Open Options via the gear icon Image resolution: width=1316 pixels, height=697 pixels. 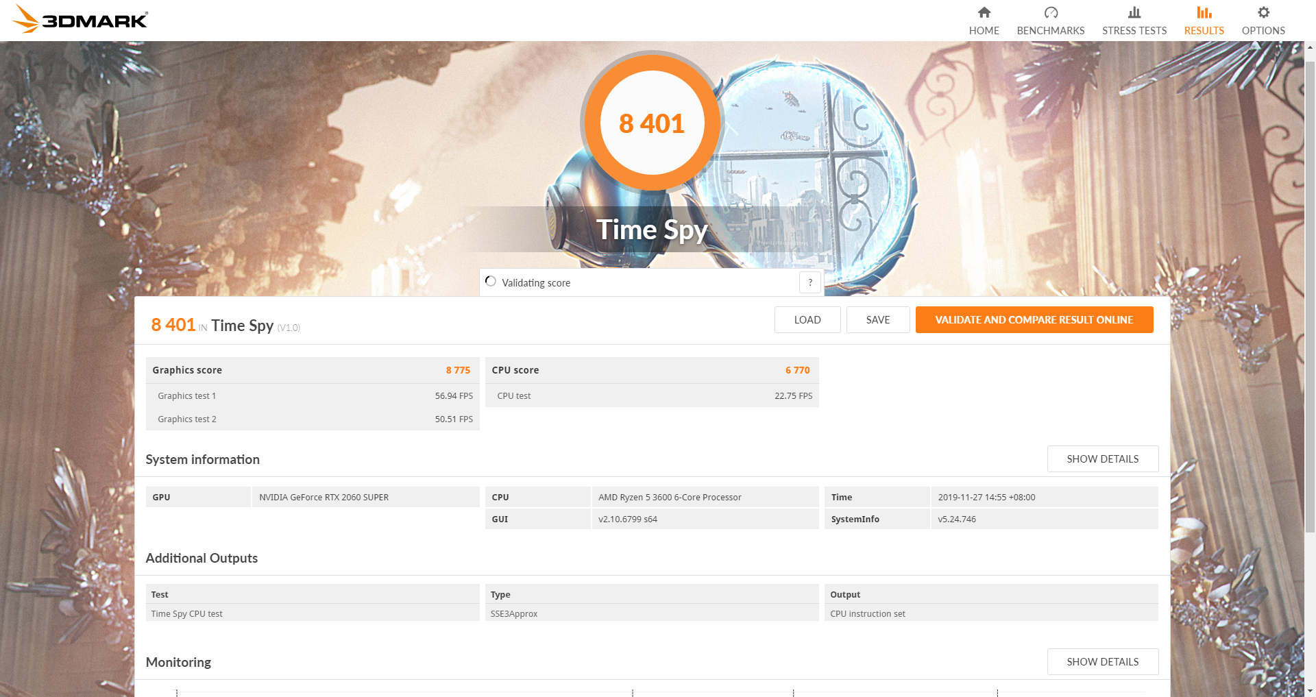(x=1263, y=12)
